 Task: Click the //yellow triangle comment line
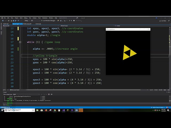45,56
